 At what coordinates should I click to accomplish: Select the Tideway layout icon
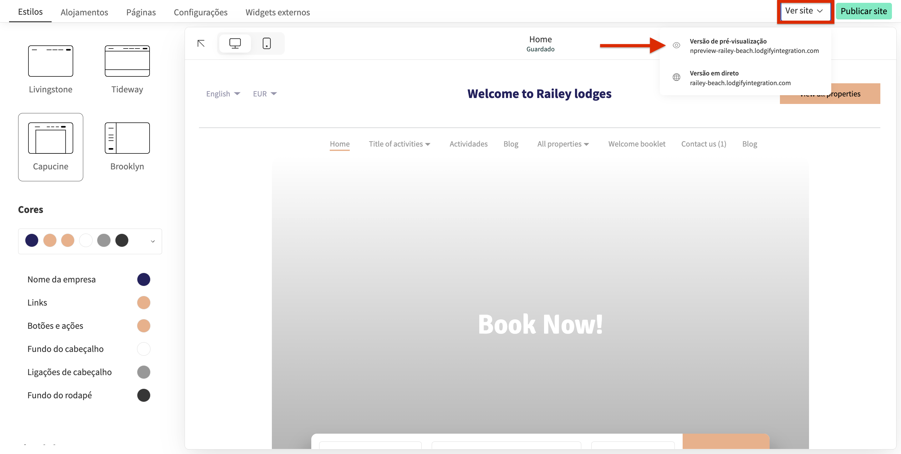coord(127,61)
